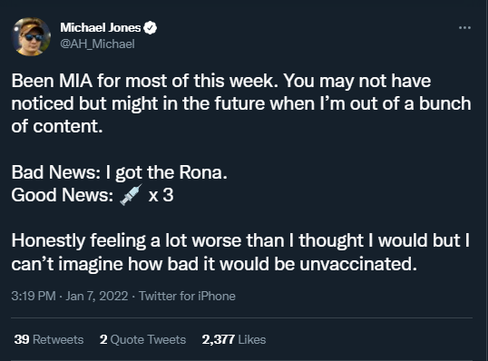Visit the @AH_Michael handle link

pos(97,44)
